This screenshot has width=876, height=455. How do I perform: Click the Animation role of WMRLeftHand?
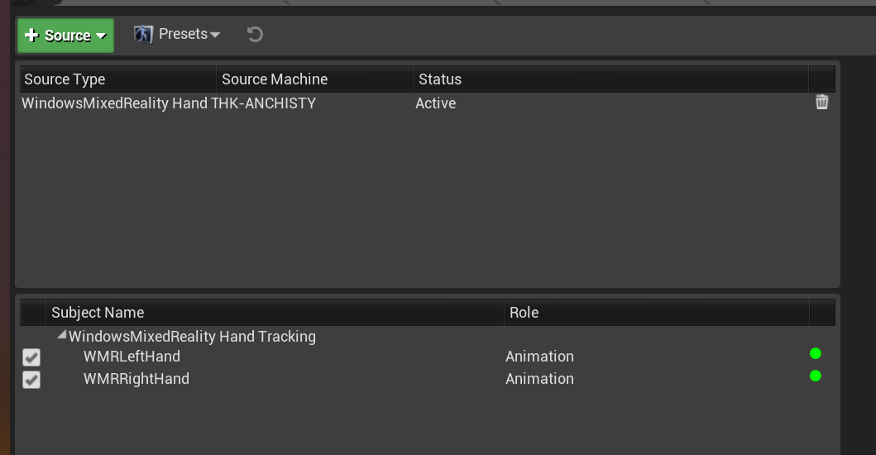click(x=540, y=357)
